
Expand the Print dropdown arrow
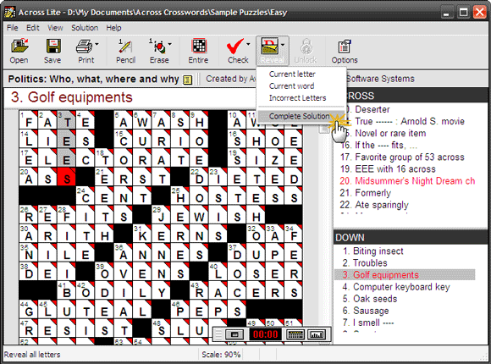point(97,44)
